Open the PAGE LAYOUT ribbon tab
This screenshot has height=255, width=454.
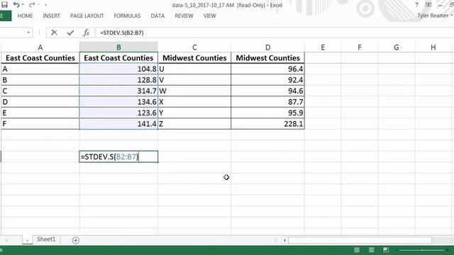87,16
